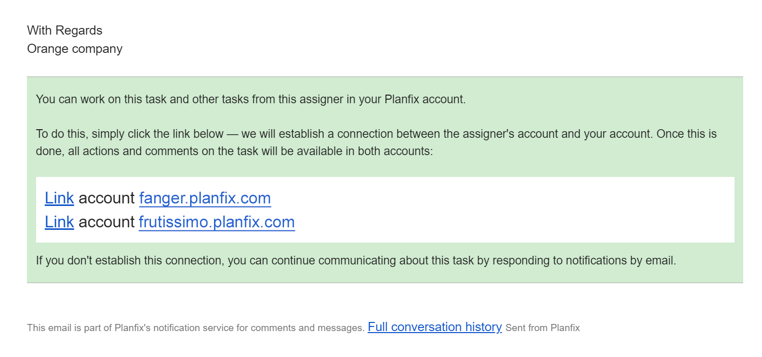
Task: Click the 'You can work on this task' sentence
Action: [x=251, y=99]
